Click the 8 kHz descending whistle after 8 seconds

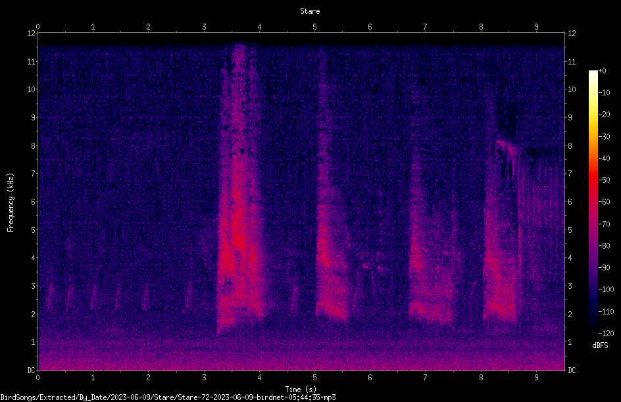508,146
